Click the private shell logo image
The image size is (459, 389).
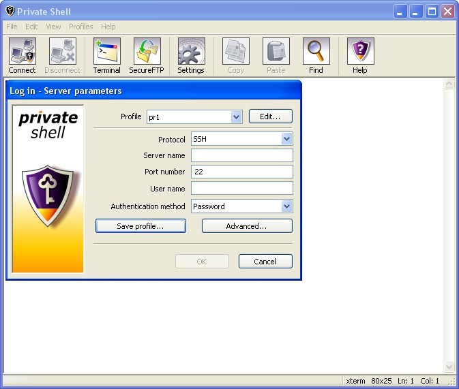(48, 189)
